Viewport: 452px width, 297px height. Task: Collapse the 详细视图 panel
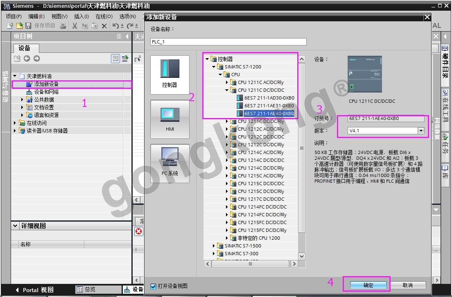(15, 226)
